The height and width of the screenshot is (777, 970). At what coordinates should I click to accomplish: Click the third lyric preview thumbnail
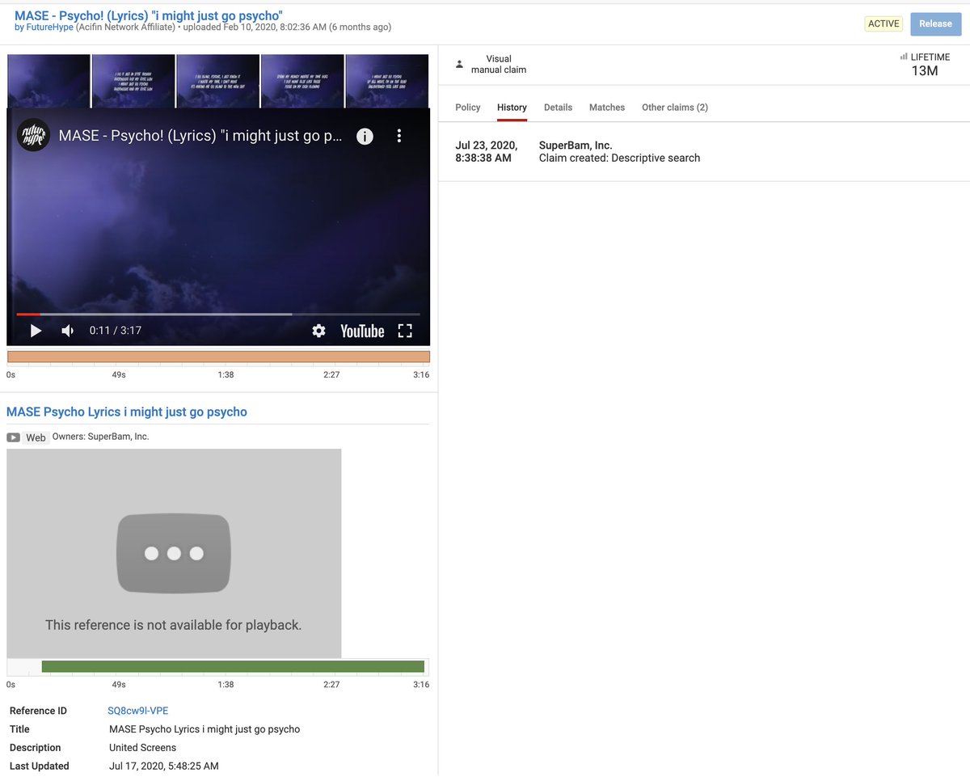point(218,81)
